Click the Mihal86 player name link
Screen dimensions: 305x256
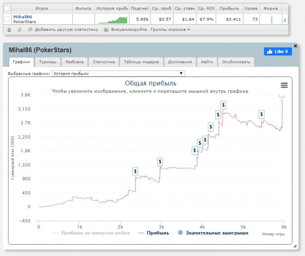point(22,17)
